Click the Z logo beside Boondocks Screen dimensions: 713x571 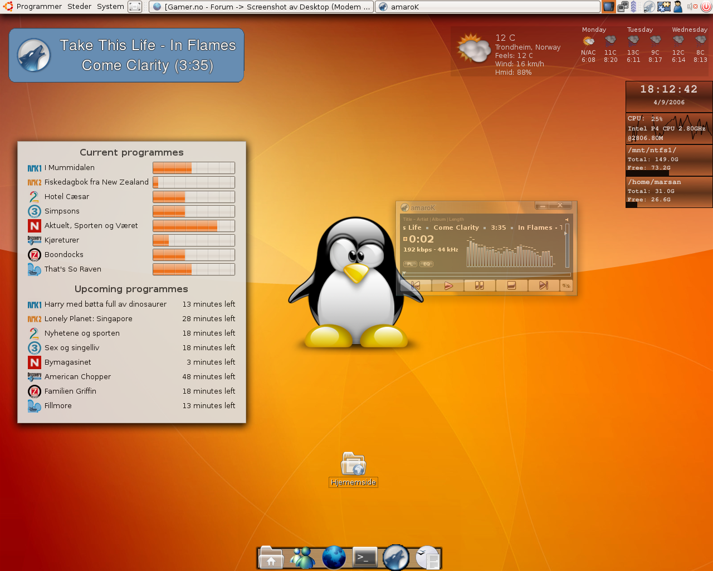[35, 255]
